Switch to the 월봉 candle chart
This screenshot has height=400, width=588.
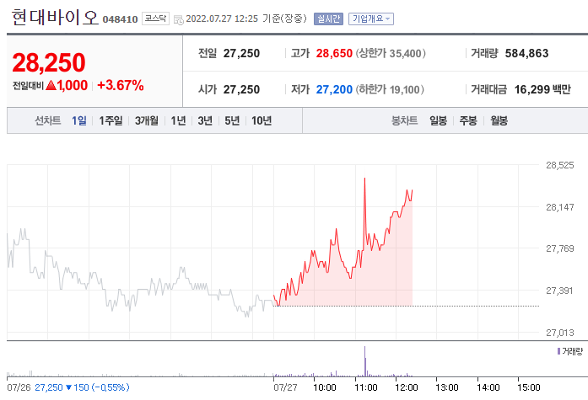click(499, 120)
